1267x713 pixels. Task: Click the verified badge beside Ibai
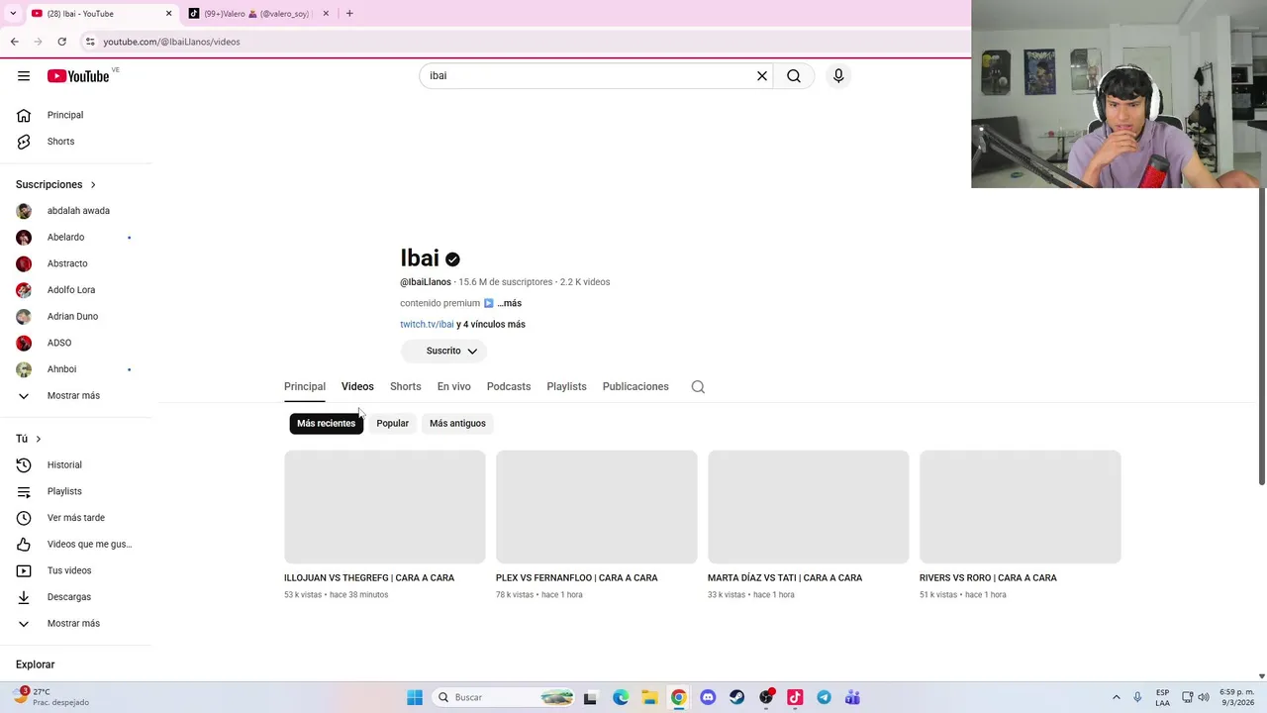pos(452,259)
